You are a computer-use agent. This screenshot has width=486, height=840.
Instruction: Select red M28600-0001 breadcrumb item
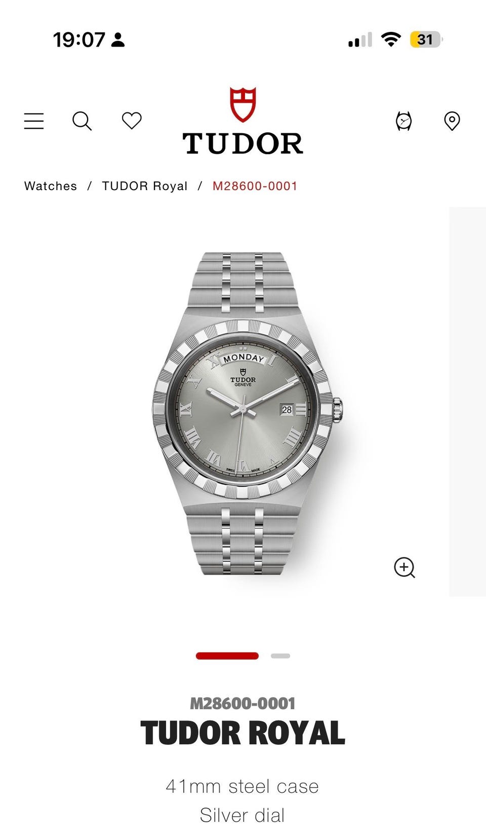[255, 186]
